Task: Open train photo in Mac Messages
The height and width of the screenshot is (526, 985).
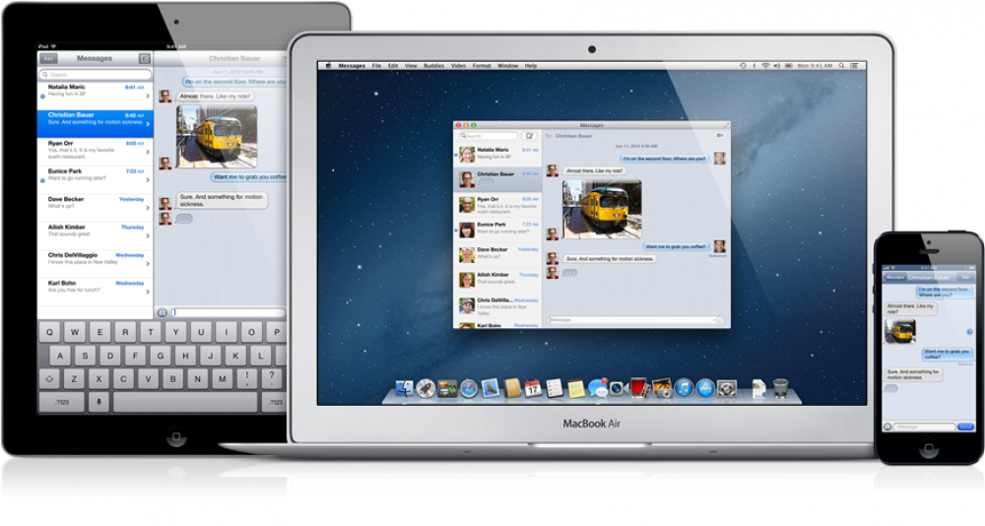Action: (x=602, y=209)
